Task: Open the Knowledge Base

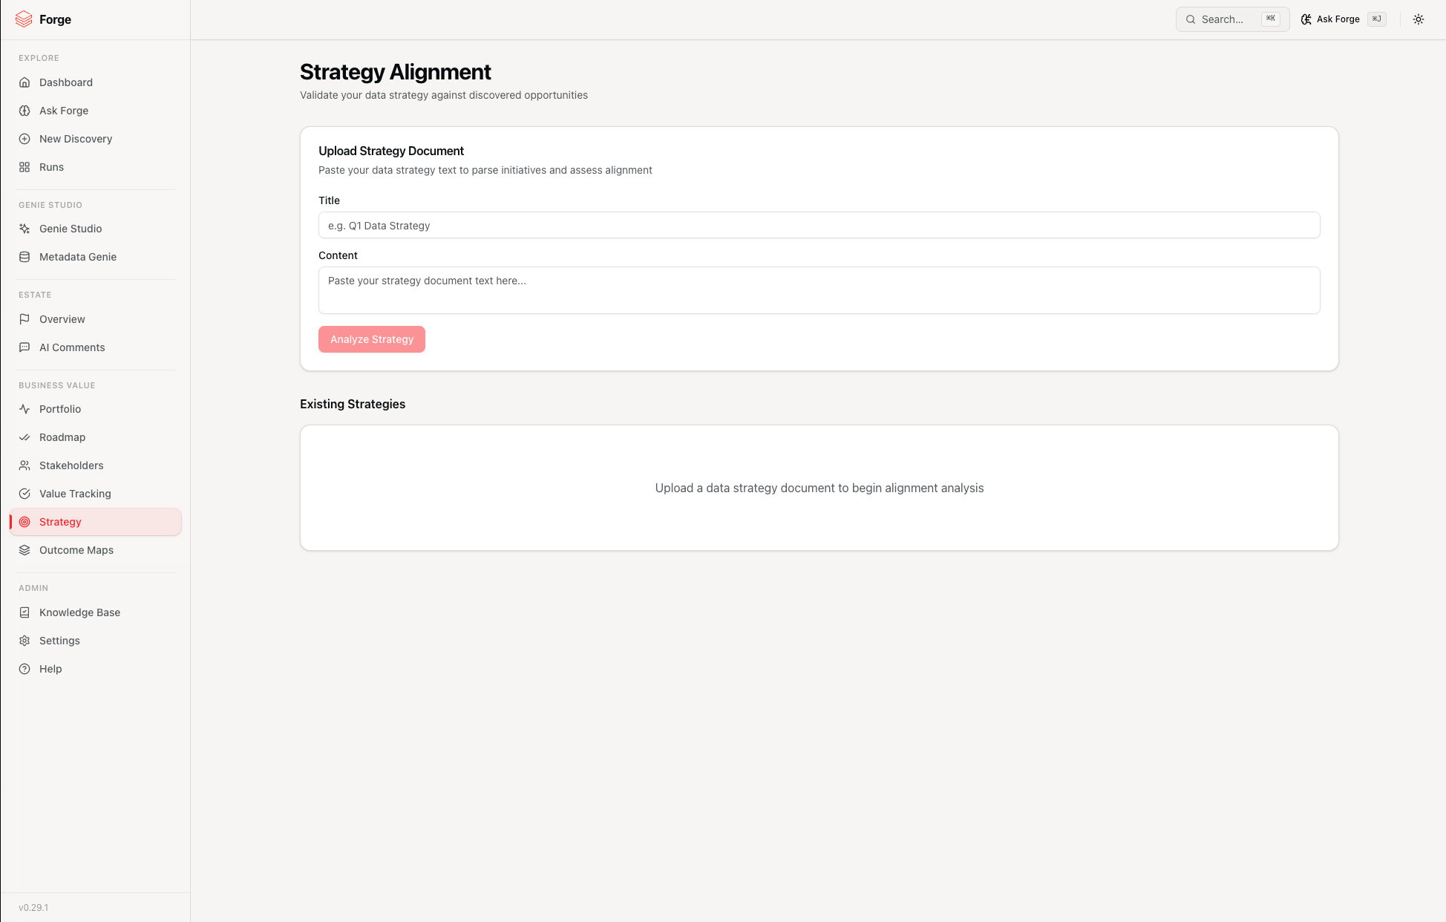Action: 96,612
